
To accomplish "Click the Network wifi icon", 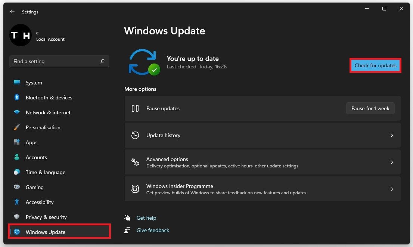I will pyautogui.click(x=17, y=112).
